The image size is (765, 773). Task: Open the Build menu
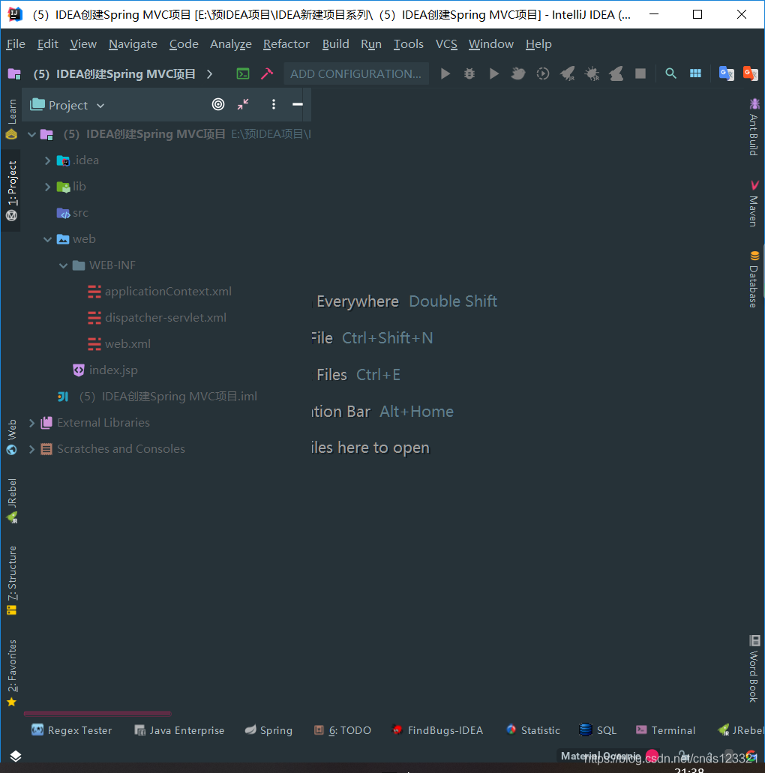click(335, 44)
